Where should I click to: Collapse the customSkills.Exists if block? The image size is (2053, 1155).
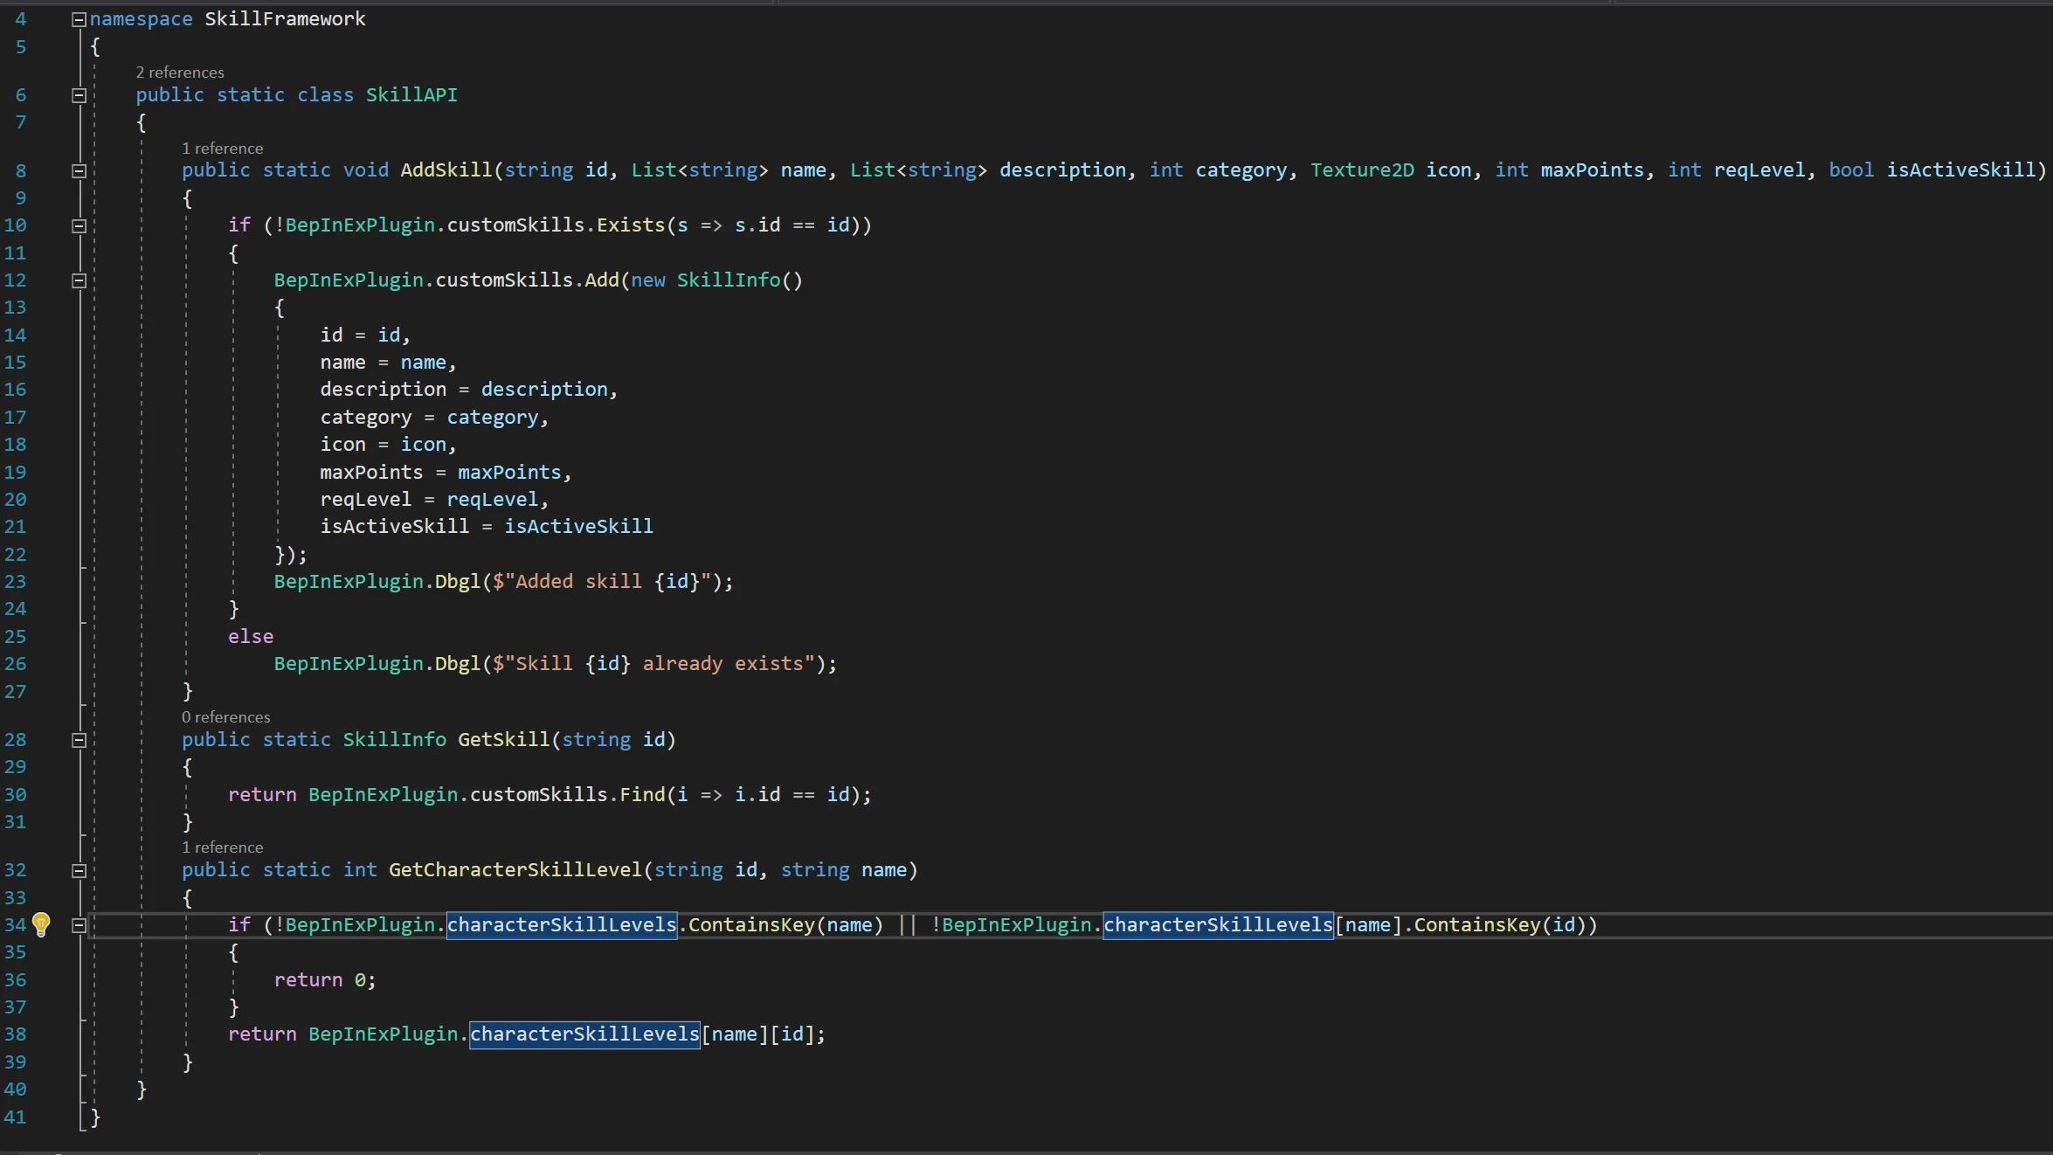coord(79,225)
